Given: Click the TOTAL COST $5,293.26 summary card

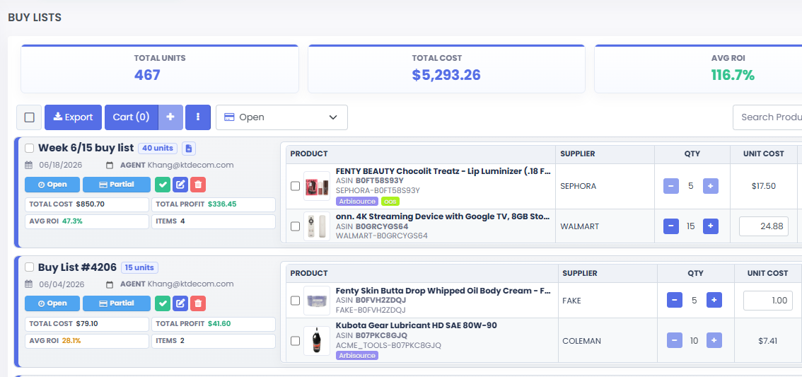Looking at the screenshot, I should pyautogui.click(x=446, y=69).
